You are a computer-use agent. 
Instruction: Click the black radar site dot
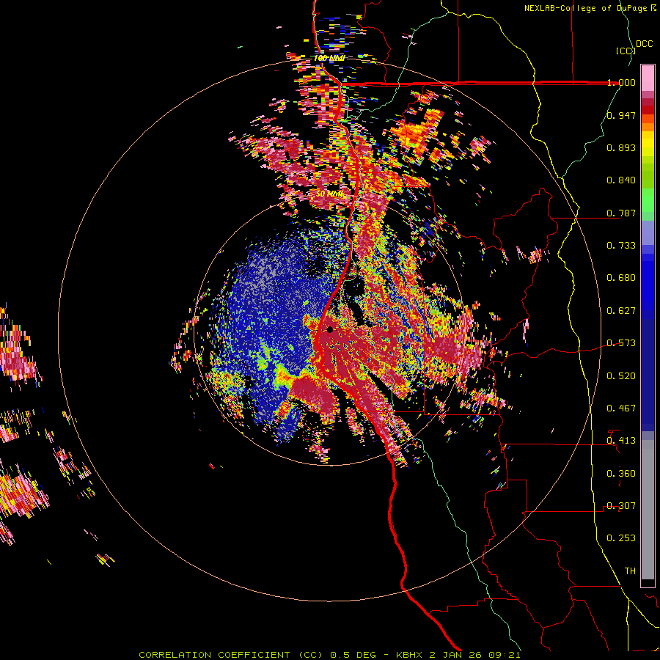(x=330, y=329)
